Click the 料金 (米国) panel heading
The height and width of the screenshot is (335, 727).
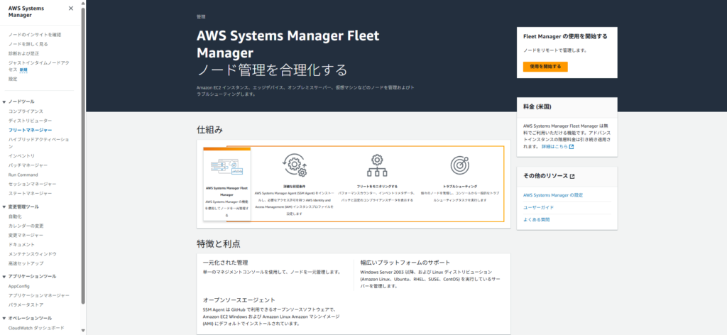pos(537,106)
